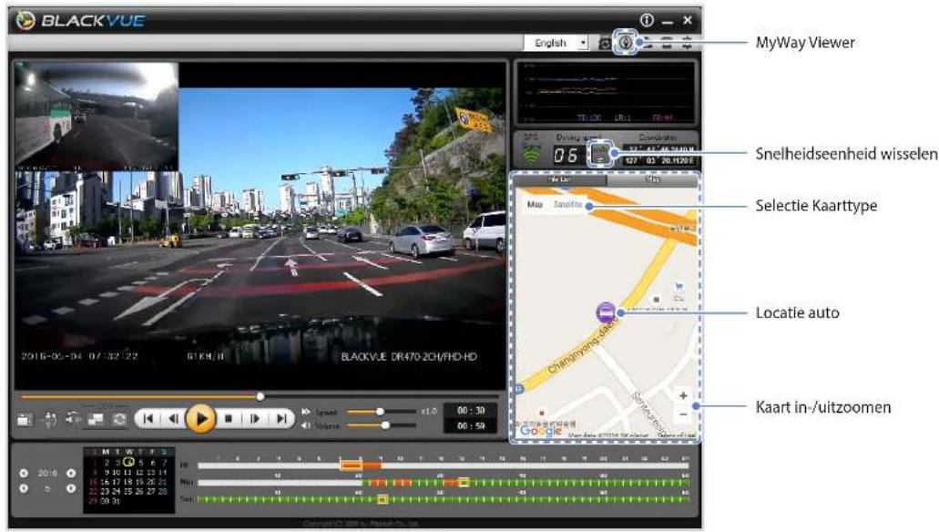Screen dimensions: 939x532
Task: Click the rotate icon left of playback buttons
Action: pos(120,419)
